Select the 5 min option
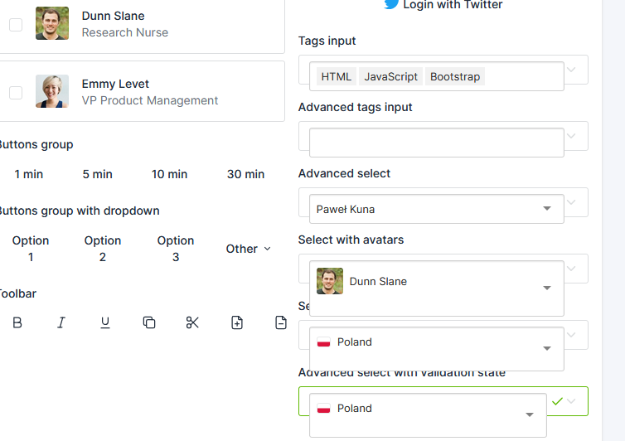Image resolution: width=625 pixels, height=441 pixels. 97,174
